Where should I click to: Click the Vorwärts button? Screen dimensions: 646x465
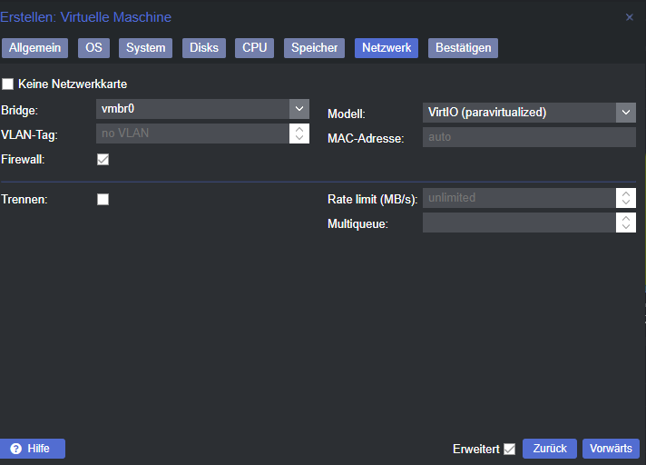611,449
